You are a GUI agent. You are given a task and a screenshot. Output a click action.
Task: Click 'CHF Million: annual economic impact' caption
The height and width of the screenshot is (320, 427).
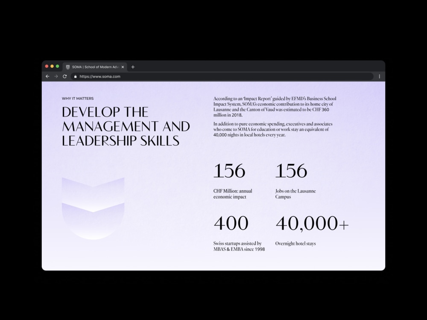pyautogui.click(x=233, y=194)
